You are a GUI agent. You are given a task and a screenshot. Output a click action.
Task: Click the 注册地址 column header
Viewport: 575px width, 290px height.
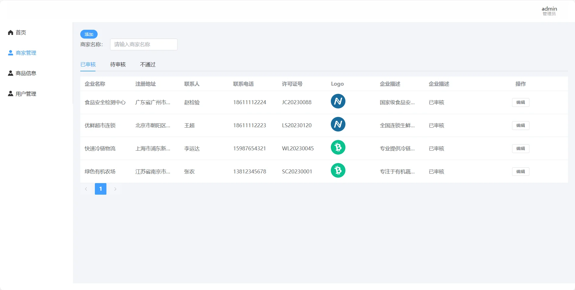point(146,84)
